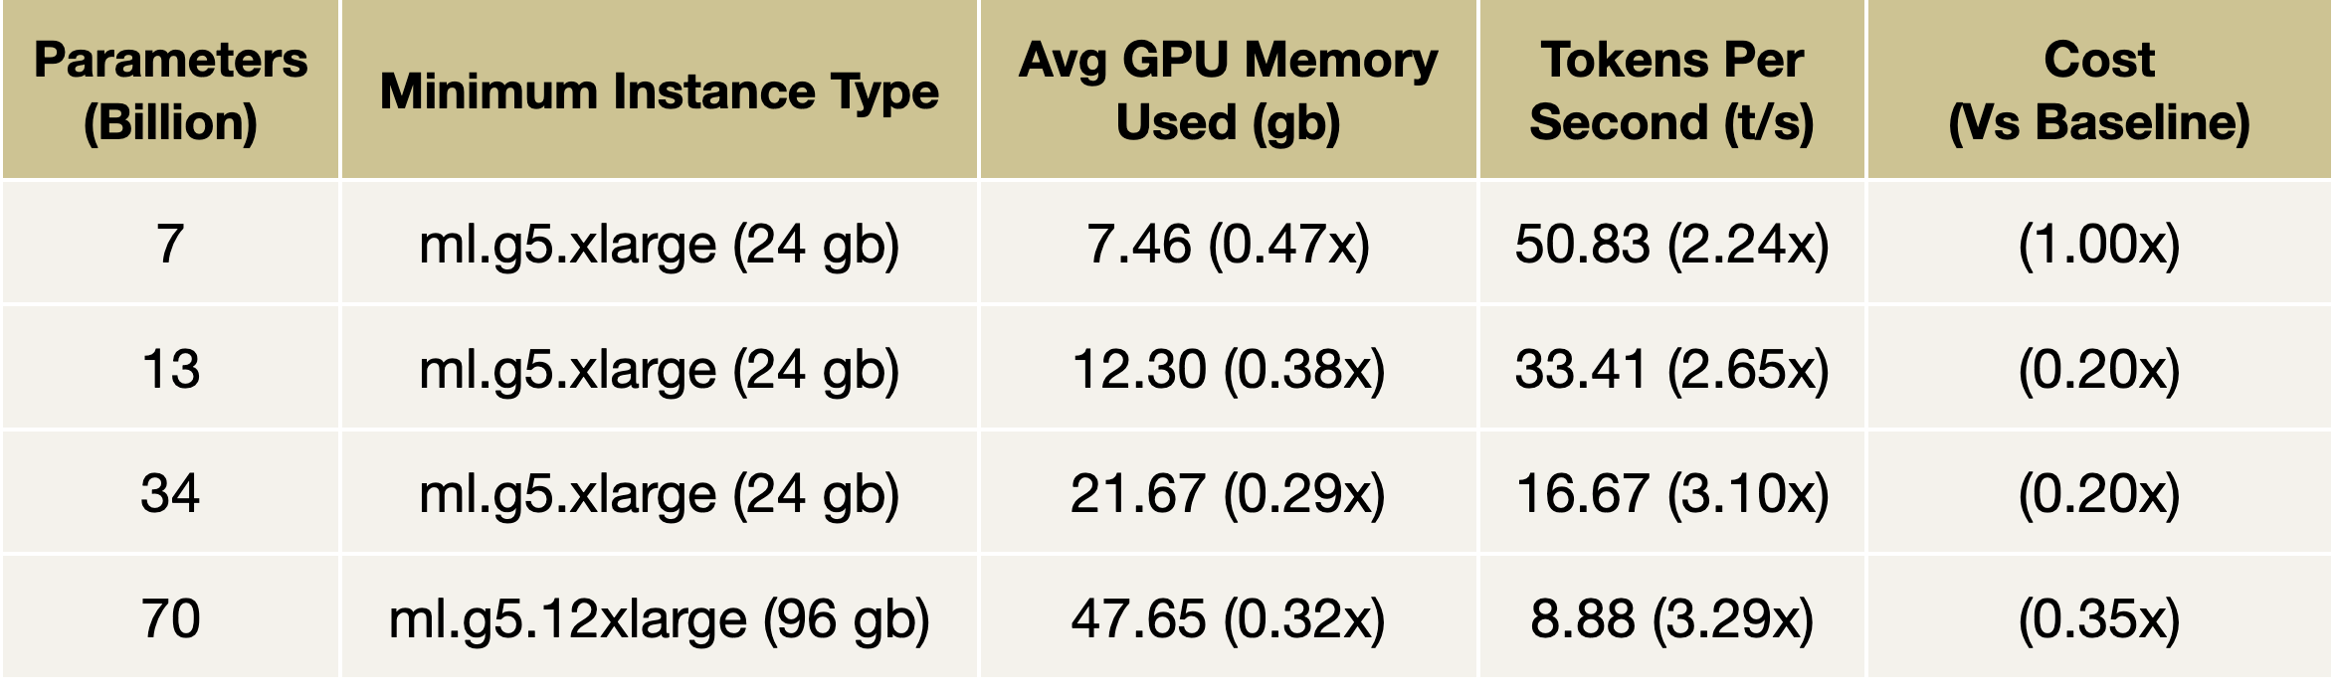The width and height of the screenshot is (2338, 692).
Task: Select the Tokens Per Second header
Action: click(x=1671, y=90)
